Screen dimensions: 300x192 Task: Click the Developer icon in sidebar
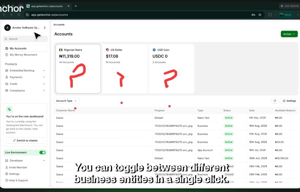7,161
